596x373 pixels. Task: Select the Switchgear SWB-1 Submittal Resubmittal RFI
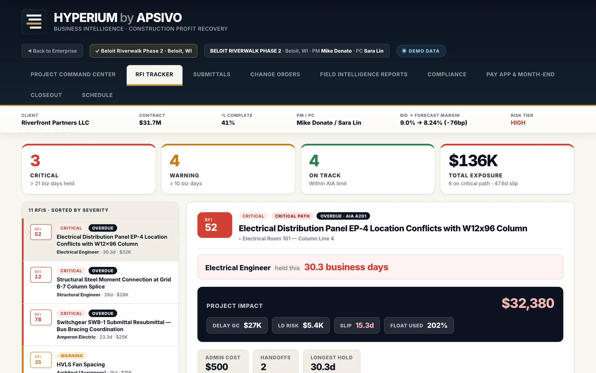pos(101,325)
